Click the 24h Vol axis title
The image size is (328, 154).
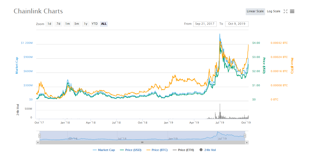(x=18, y=110)
